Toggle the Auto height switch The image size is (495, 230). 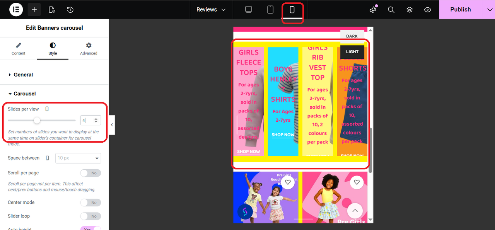(x=90, y=228)
